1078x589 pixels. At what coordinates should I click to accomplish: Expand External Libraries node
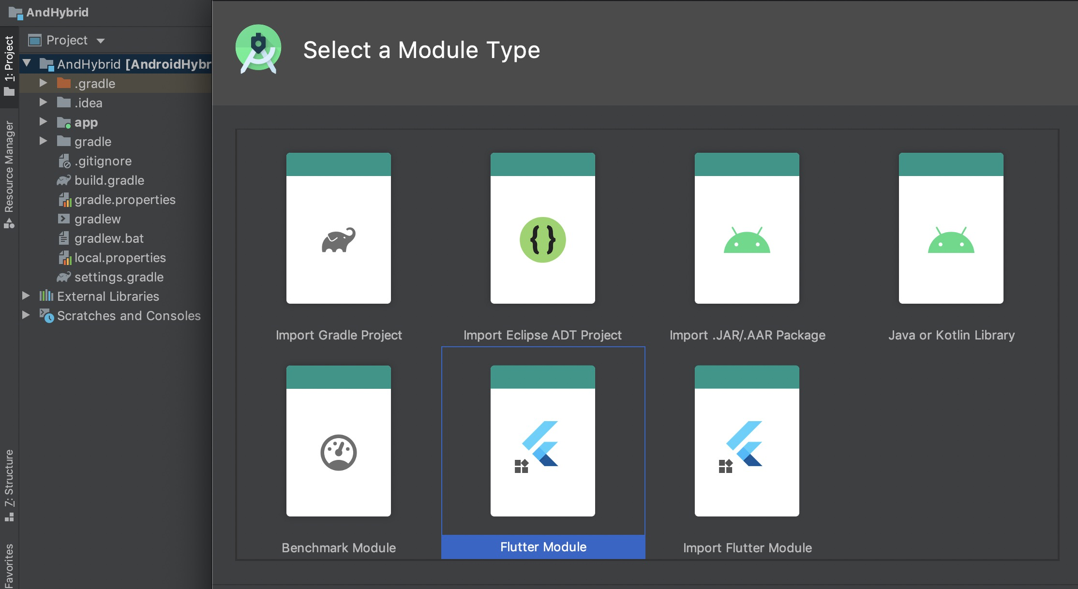coord(26,296)
